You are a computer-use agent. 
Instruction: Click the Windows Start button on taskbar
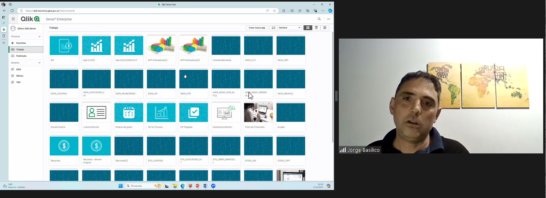pos(120,186)
